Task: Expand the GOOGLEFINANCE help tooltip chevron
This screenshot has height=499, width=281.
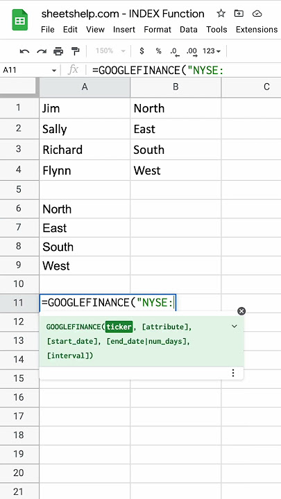Action: (x=235, y=326)
